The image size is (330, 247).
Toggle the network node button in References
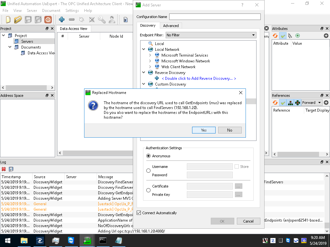297,103
